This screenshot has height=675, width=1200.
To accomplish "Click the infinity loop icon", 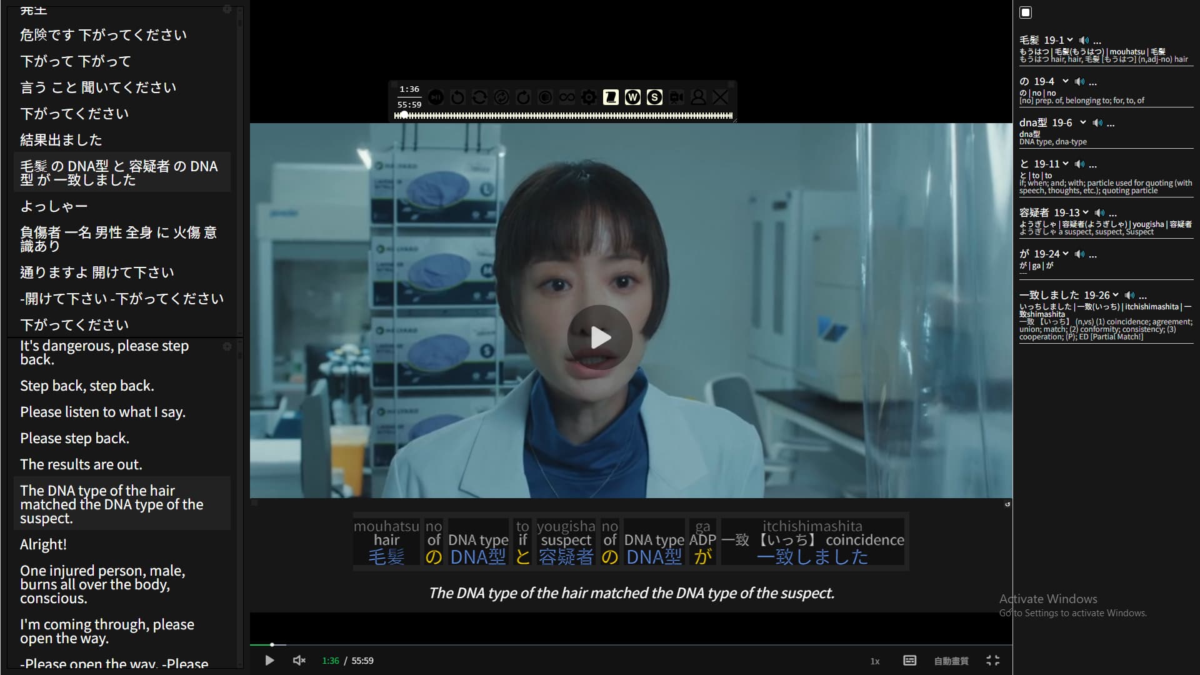I will point(567,97).
